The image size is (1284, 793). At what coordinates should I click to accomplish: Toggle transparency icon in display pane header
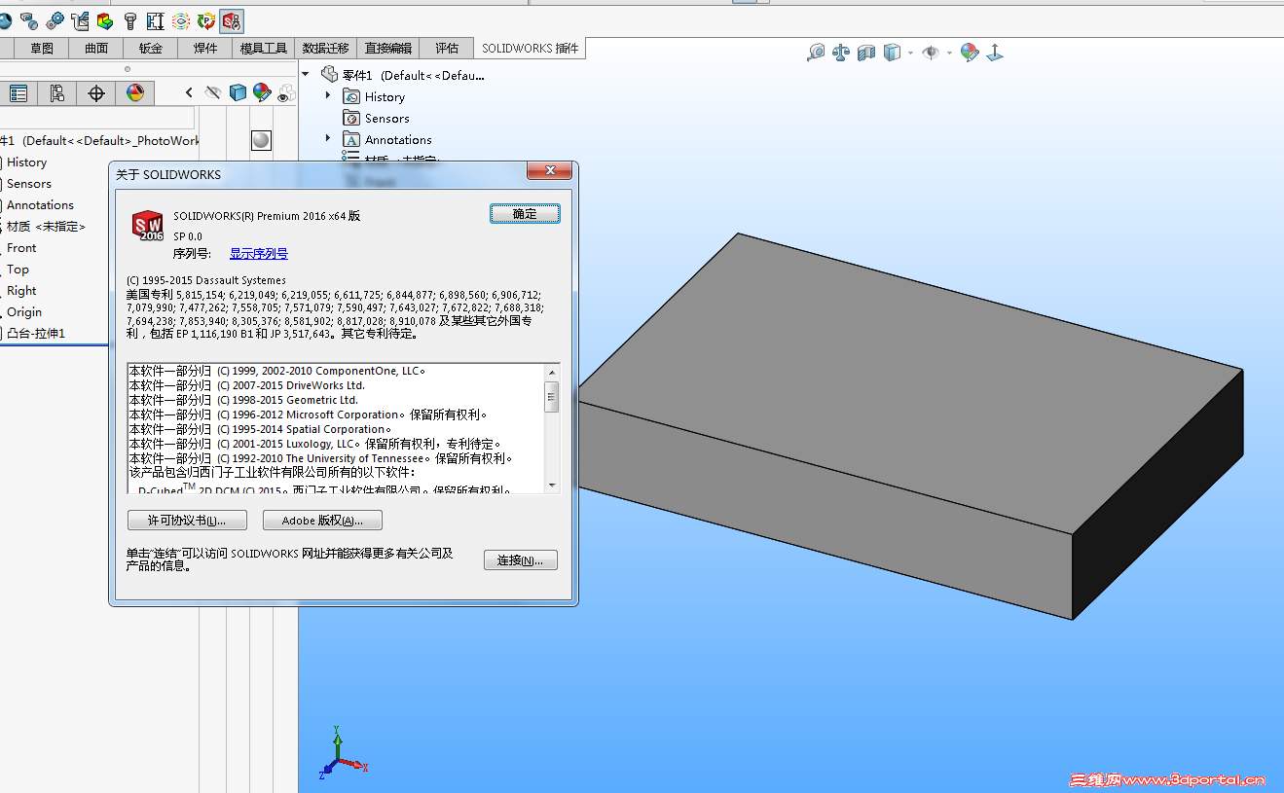click(286, 93)
